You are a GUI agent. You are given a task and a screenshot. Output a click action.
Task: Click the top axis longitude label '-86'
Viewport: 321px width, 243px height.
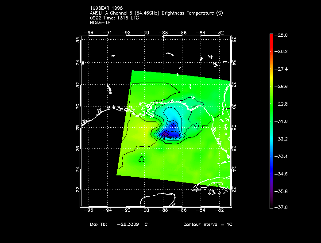(182, 33)
